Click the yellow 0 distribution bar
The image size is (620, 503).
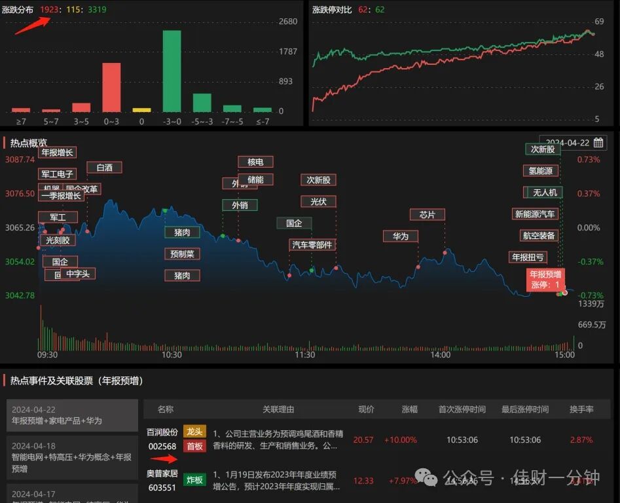pyautogui.click(x=141, y=110)
